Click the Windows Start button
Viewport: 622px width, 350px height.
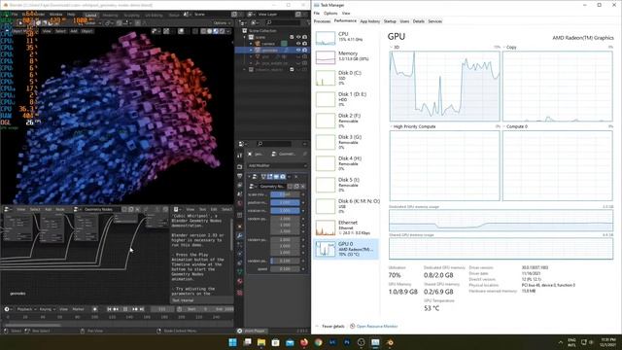click(233, 342)
